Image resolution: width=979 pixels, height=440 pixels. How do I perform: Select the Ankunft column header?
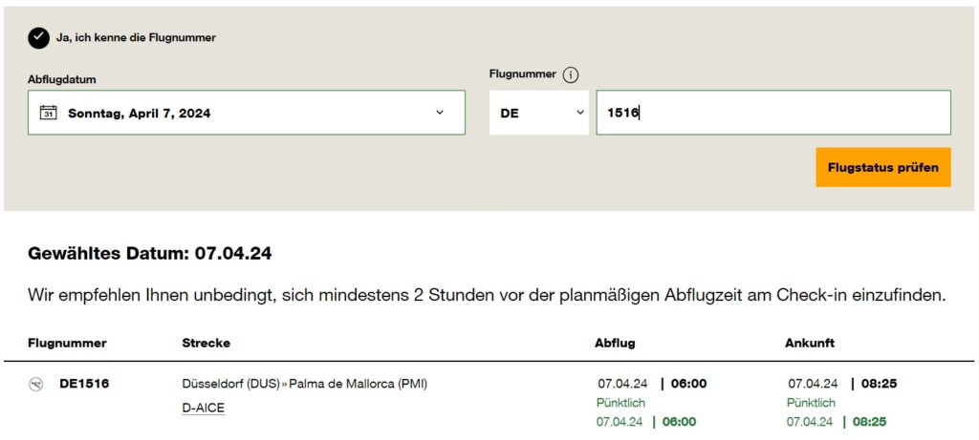(x=809, y=344)
